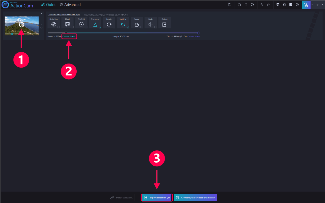
Task: Open the settings gear icon
Action: click(x=284, y=5)
